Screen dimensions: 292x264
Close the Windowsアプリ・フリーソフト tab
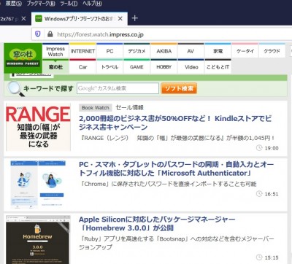point(120,18)
